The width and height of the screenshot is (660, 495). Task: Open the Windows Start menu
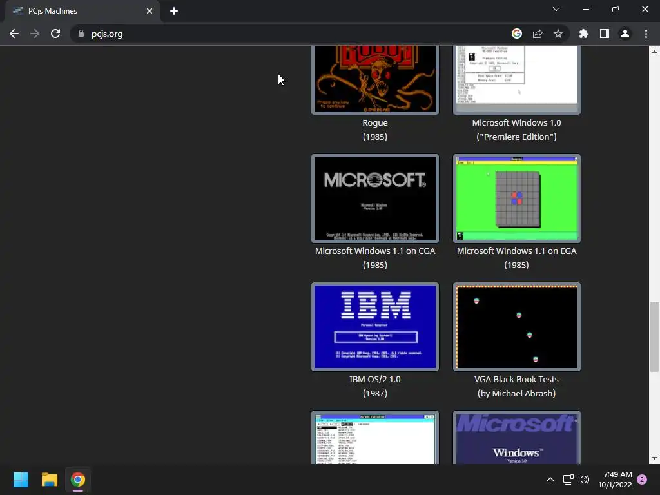pos(21,480)
